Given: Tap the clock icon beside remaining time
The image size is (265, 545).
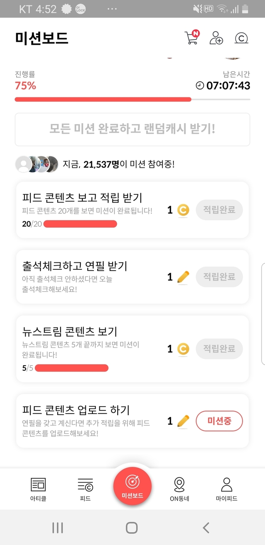Looking at the screenshot, I should click(200, 86).
